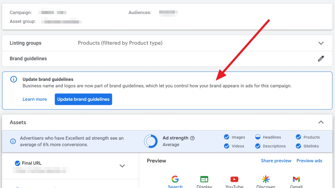Click the Brand guidelines pencil edit icon
This screenshot has height=188, width=335.
tap(321, 58)
